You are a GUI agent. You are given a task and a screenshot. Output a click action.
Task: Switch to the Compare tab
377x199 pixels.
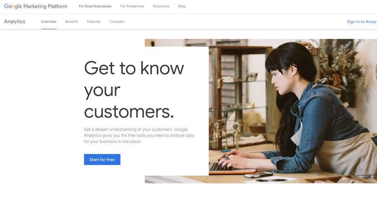tap(117, 21)
